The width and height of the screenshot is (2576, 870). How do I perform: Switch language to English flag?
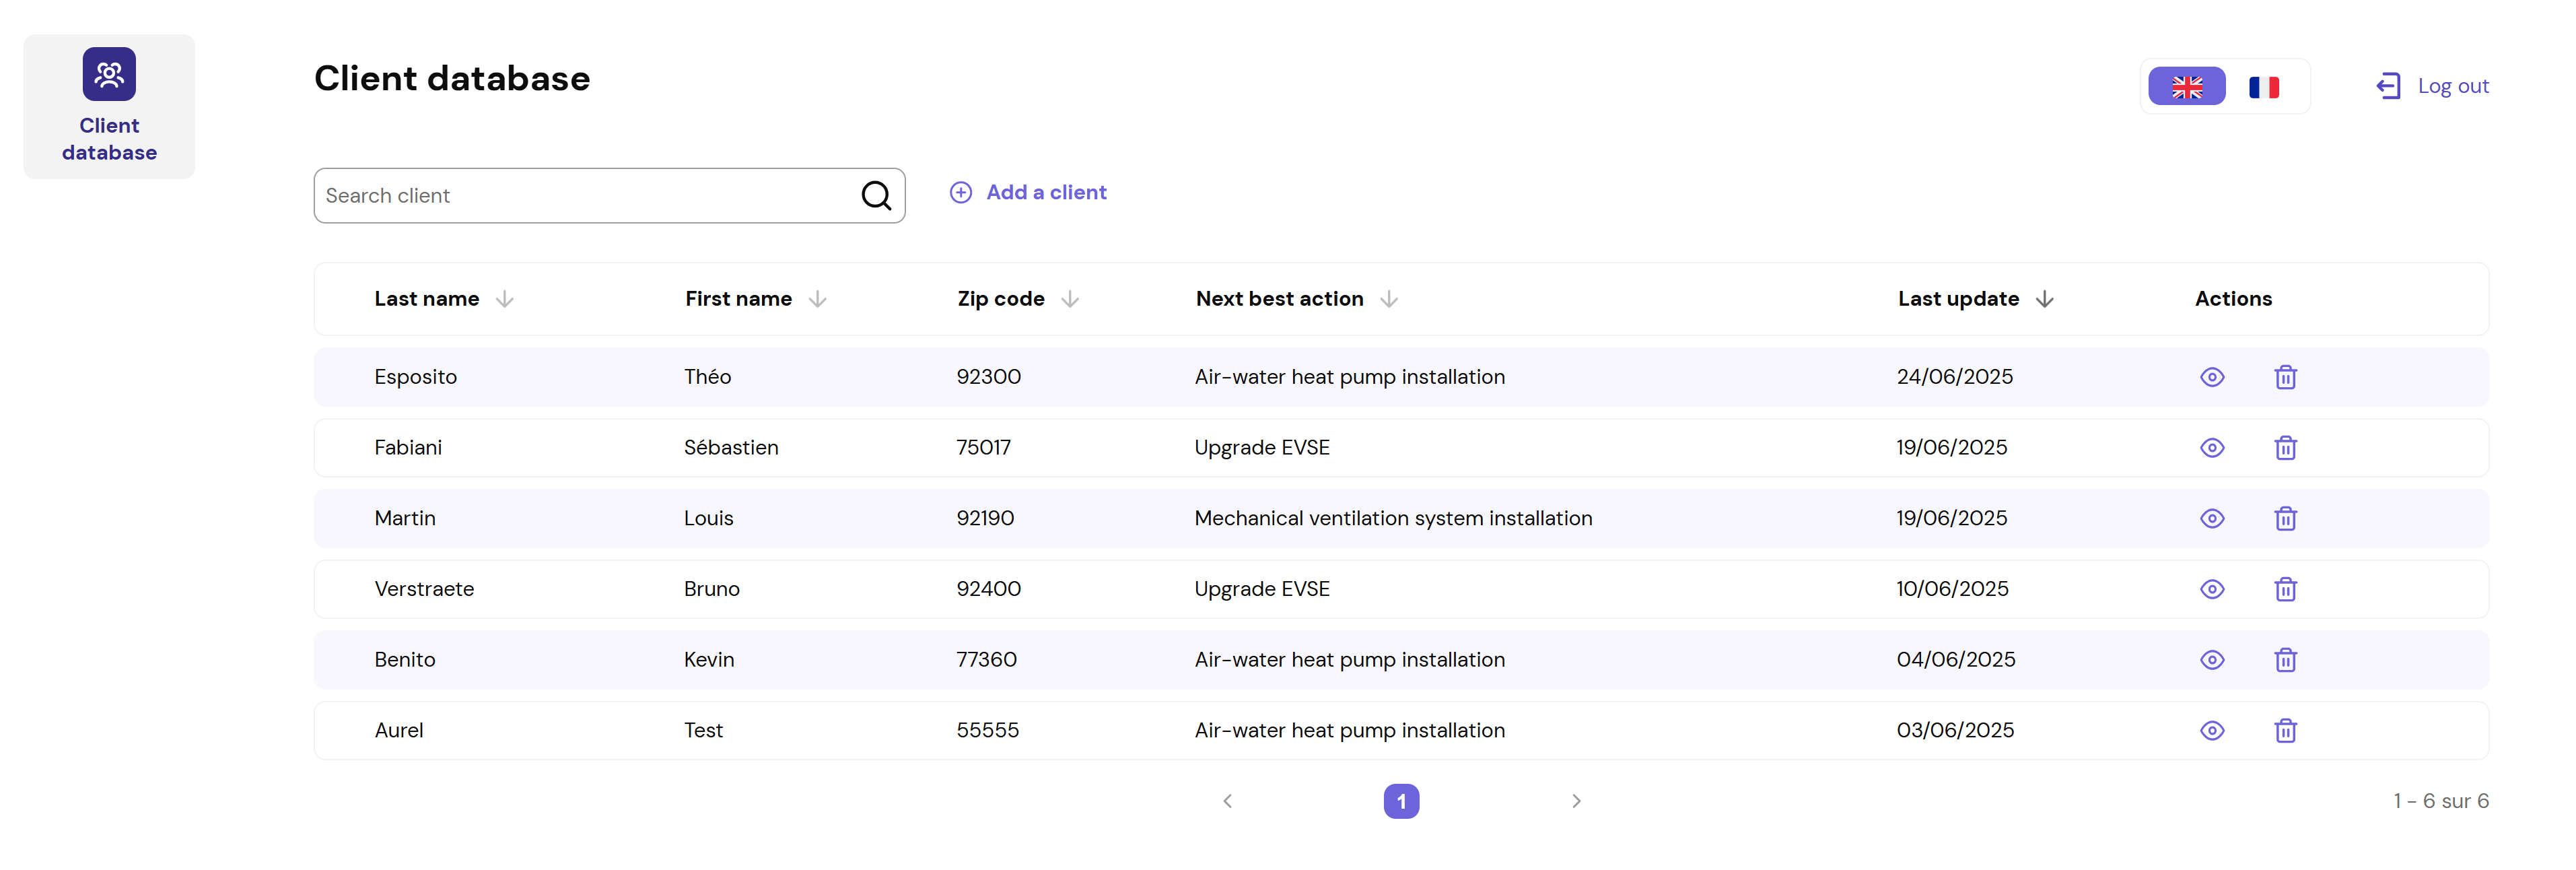pyautogui.click(x=2186, y=87)
